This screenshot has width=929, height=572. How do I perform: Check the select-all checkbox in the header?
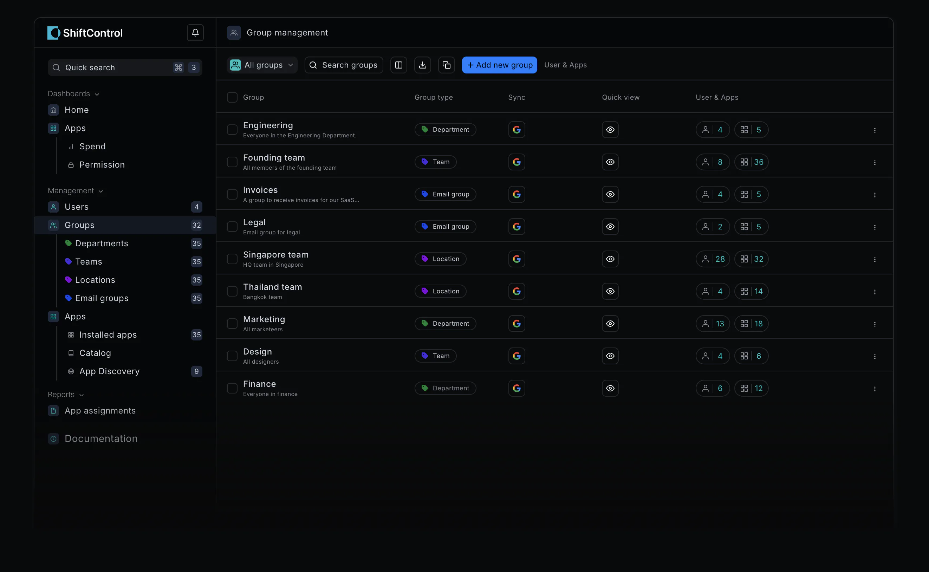click(232, 97)
